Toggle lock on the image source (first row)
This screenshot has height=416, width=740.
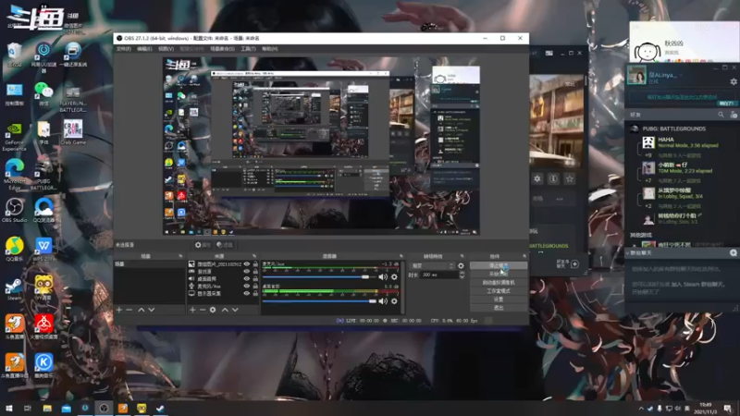(255, 264)
